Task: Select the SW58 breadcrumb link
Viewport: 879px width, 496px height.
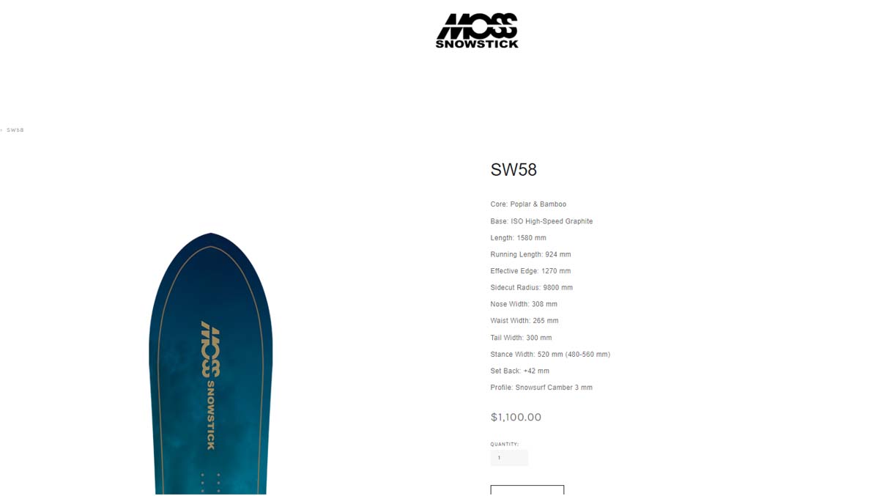Action: click(x=15, y=130)
